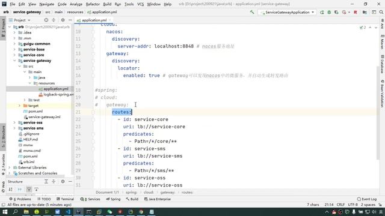385x216 pixels.
Task: Open the Project view selector dropdown
Action: click(20, 20)
